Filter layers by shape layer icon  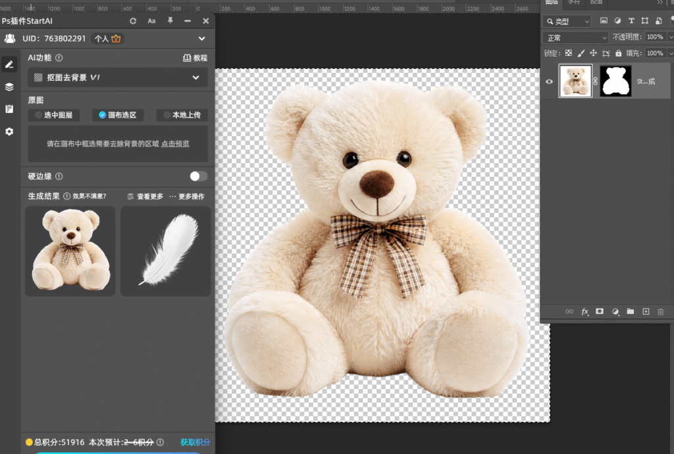coord(645,20)
